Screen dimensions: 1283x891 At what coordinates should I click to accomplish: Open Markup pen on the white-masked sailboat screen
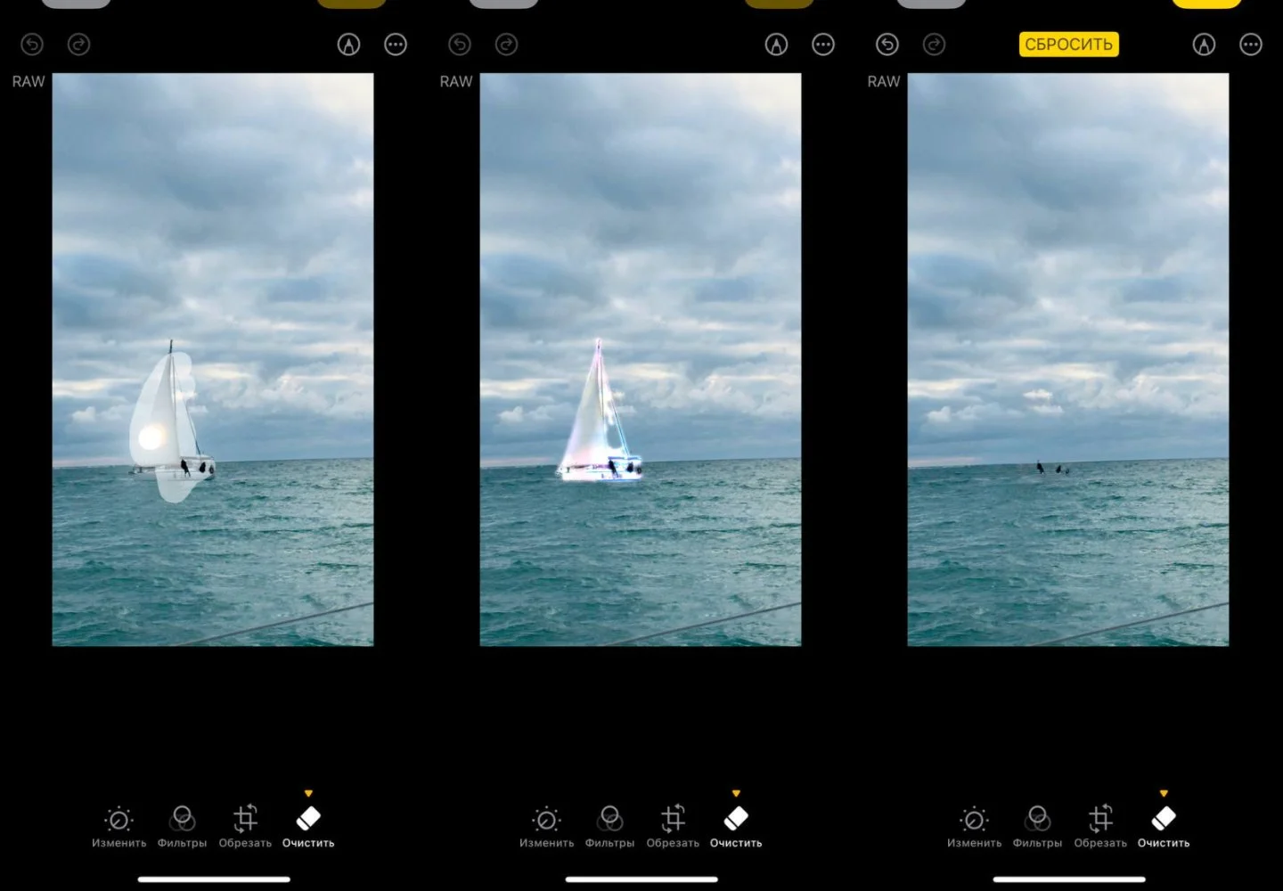tap(348, 45)
